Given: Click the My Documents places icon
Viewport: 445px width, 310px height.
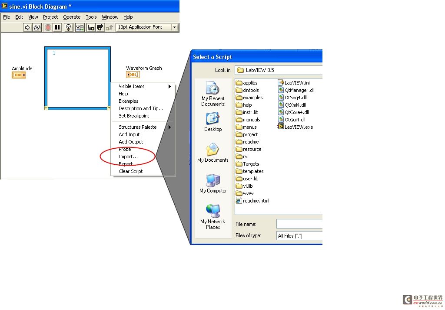Looking at the screenshot, I should coord(213,153).
